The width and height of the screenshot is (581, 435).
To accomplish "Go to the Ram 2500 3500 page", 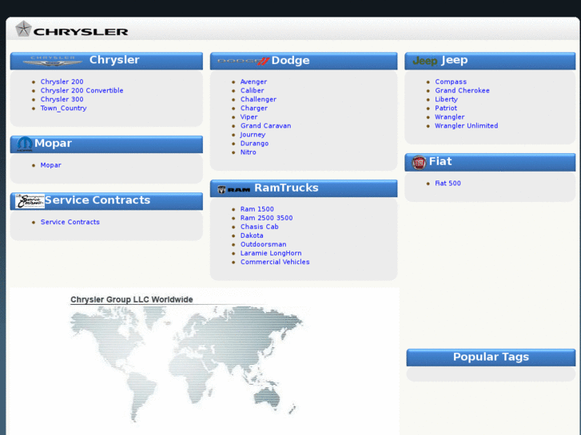I will (x=266, y=218).
